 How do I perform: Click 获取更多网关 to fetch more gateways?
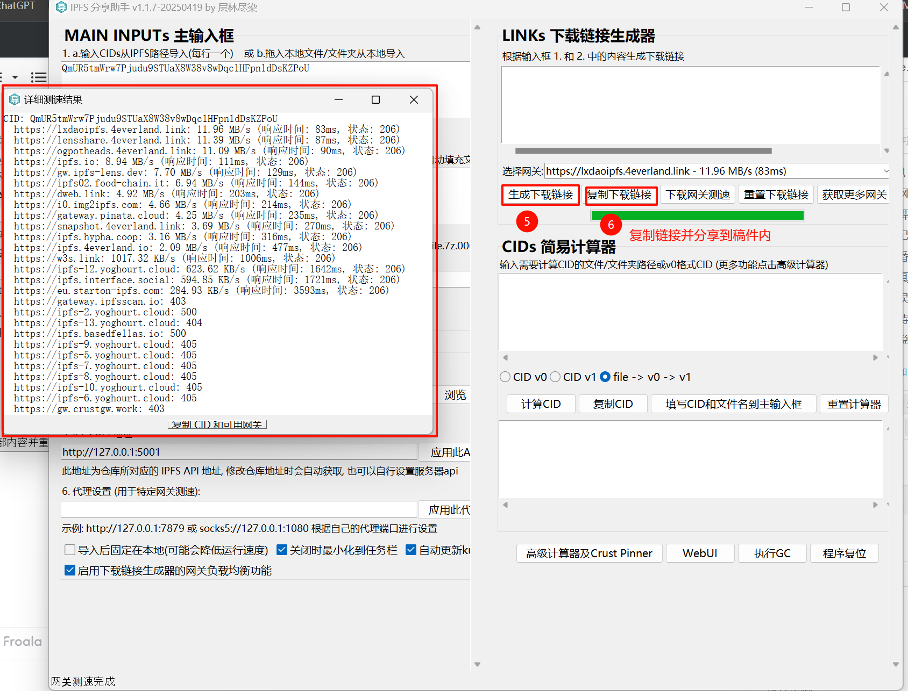click(853, 195)
